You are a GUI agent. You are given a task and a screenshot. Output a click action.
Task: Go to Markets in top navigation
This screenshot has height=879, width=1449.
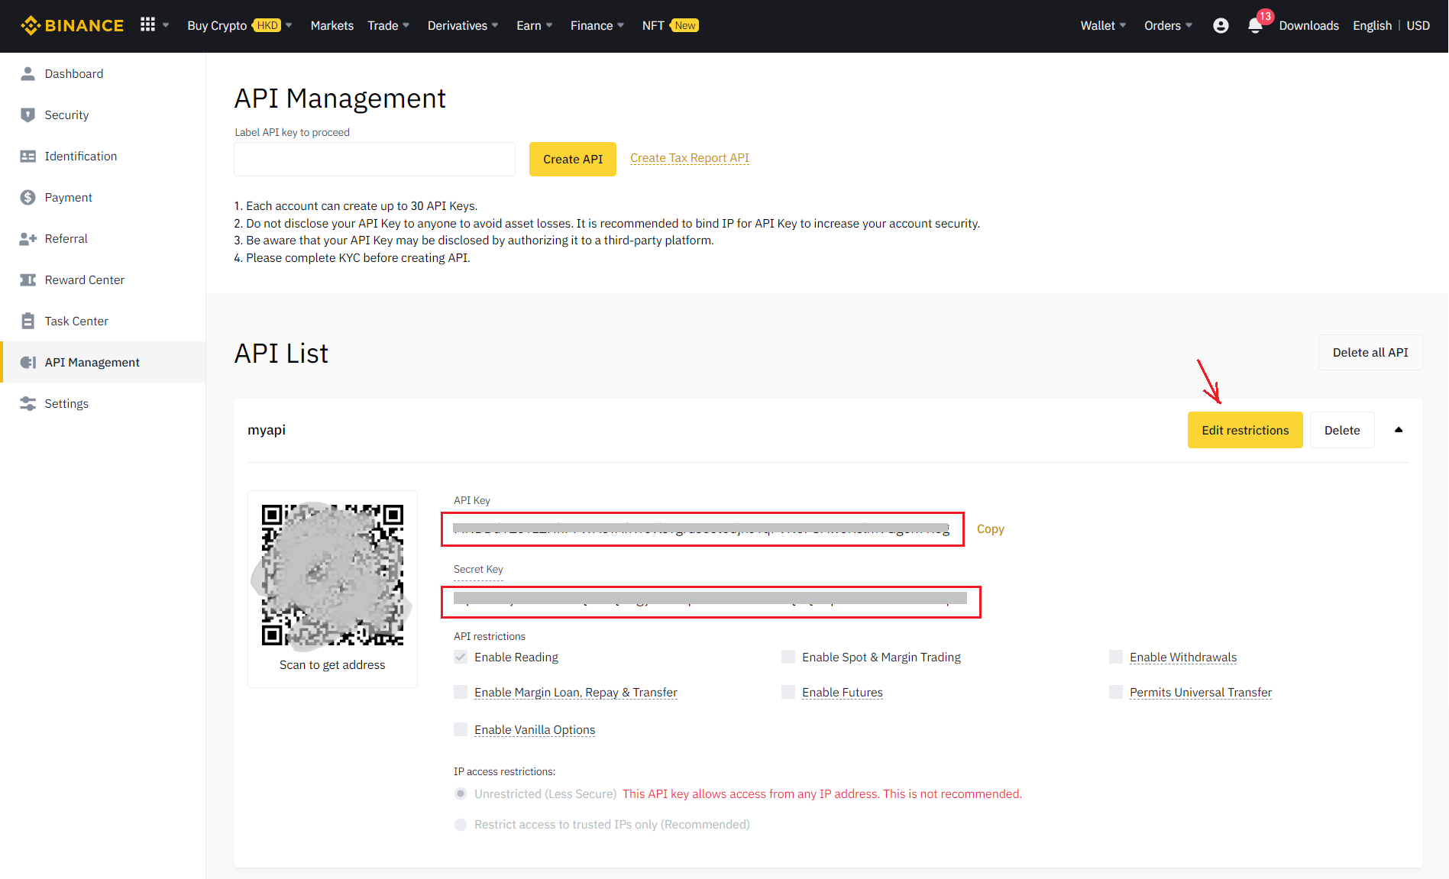point(332,25)
